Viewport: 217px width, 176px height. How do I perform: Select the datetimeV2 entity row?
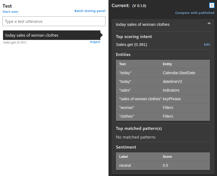(x=163, y=82)
